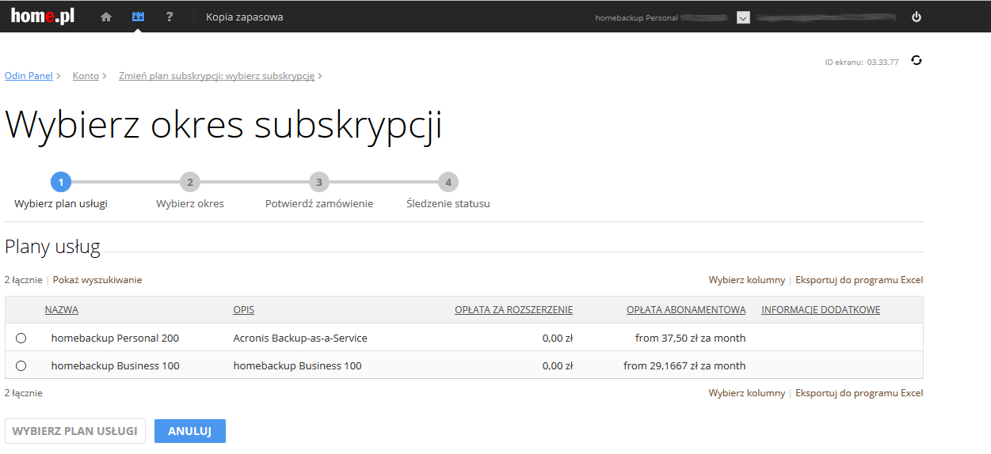Click 0,00 zł in the Business 100 row

pos(558,365)
